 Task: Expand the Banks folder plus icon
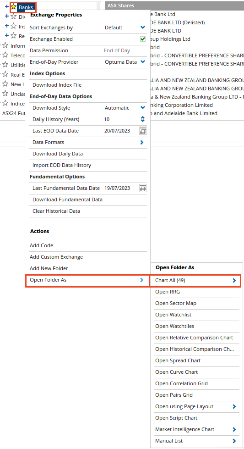pos(7,6)
